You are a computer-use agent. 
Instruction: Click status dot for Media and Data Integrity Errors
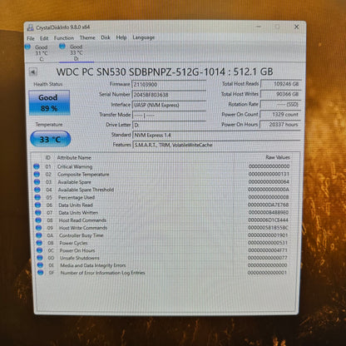coord(40,265)
